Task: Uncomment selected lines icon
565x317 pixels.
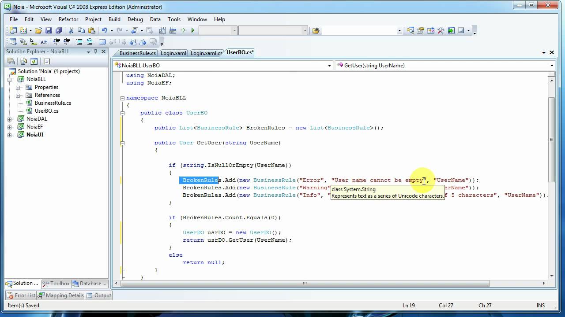Action: tap(90, 42)
